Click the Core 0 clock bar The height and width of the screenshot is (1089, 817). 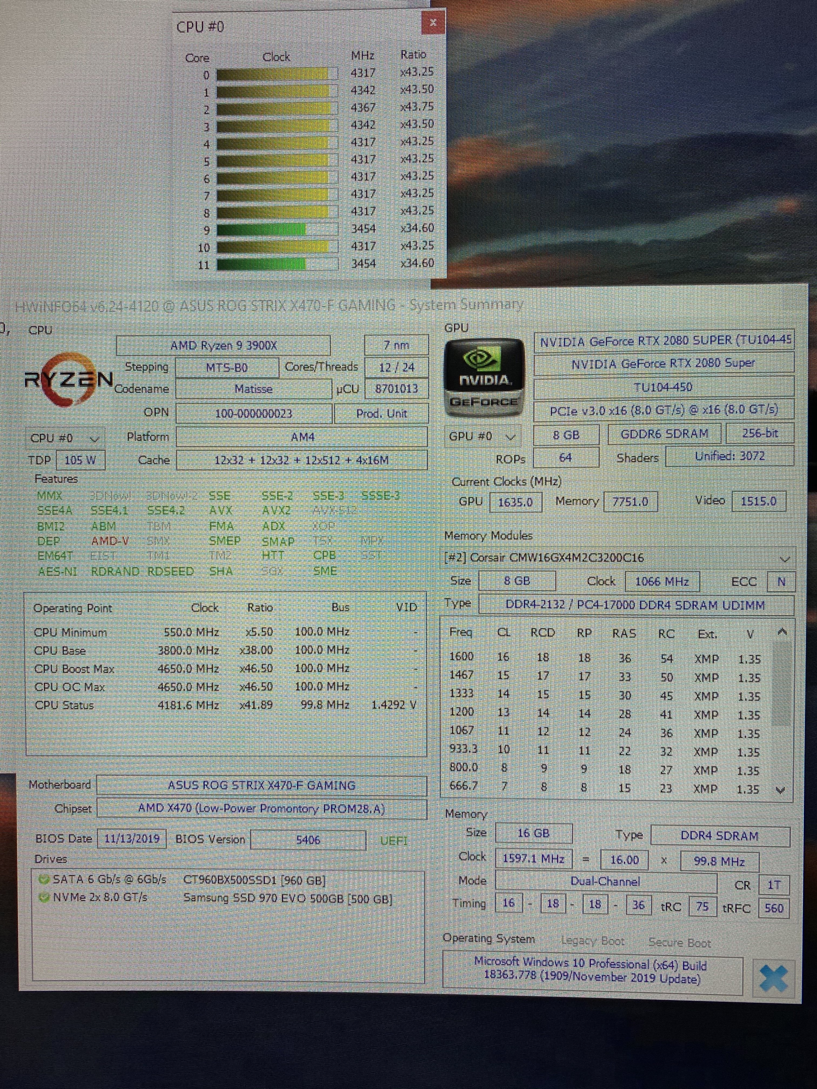coord(272,74)
